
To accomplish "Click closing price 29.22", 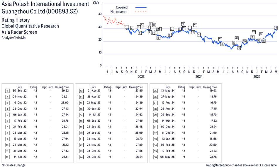I will 65,91.
